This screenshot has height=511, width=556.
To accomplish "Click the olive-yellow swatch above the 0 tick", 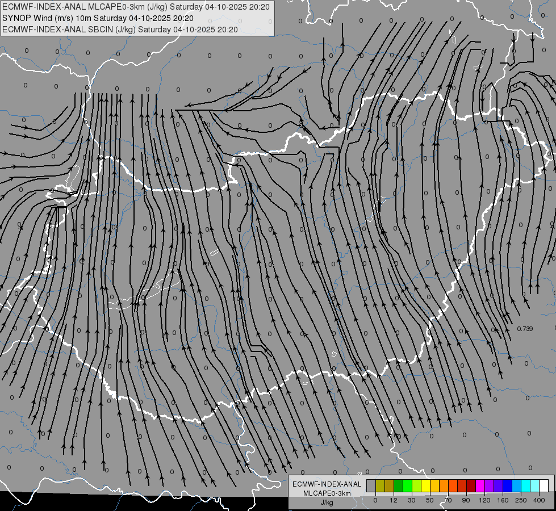I will tap(380, 486).
